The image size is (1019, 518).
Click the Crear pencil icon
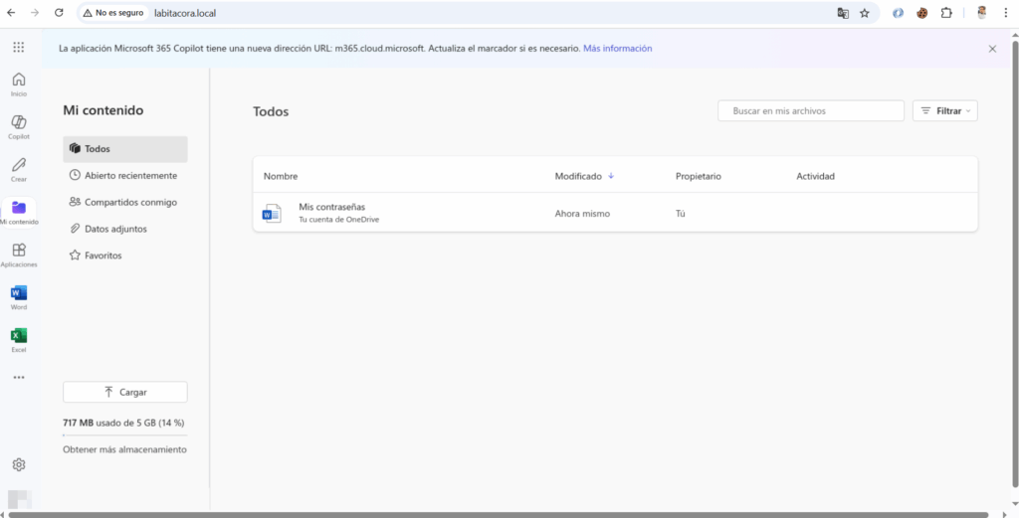(x=19, y=169)
